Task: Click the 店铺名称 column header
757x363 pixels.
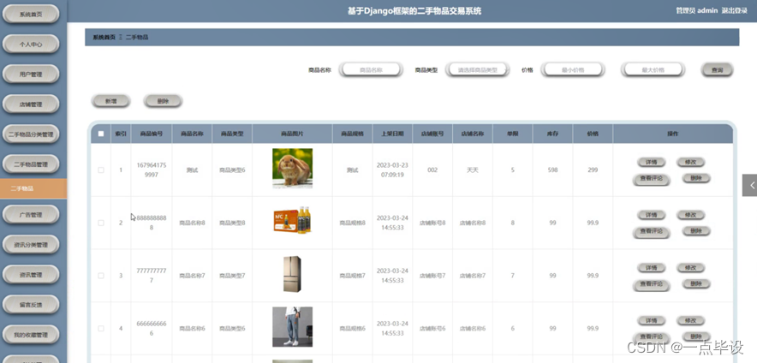Action: coord(473,134)
